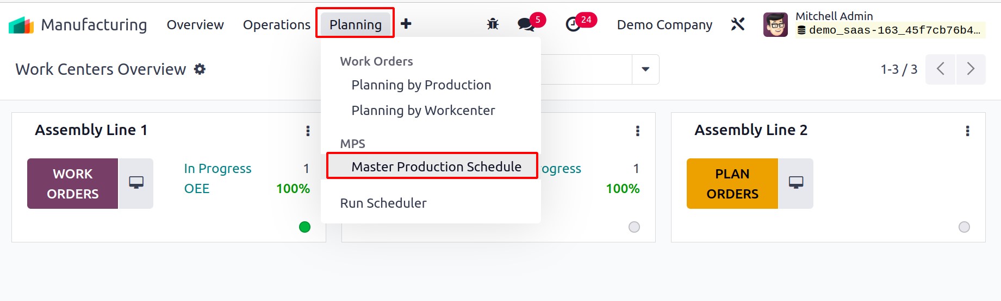Click the plus icon next to Planning
Viewport: 1001px width, 301px height.
click(x=406, y=24)
